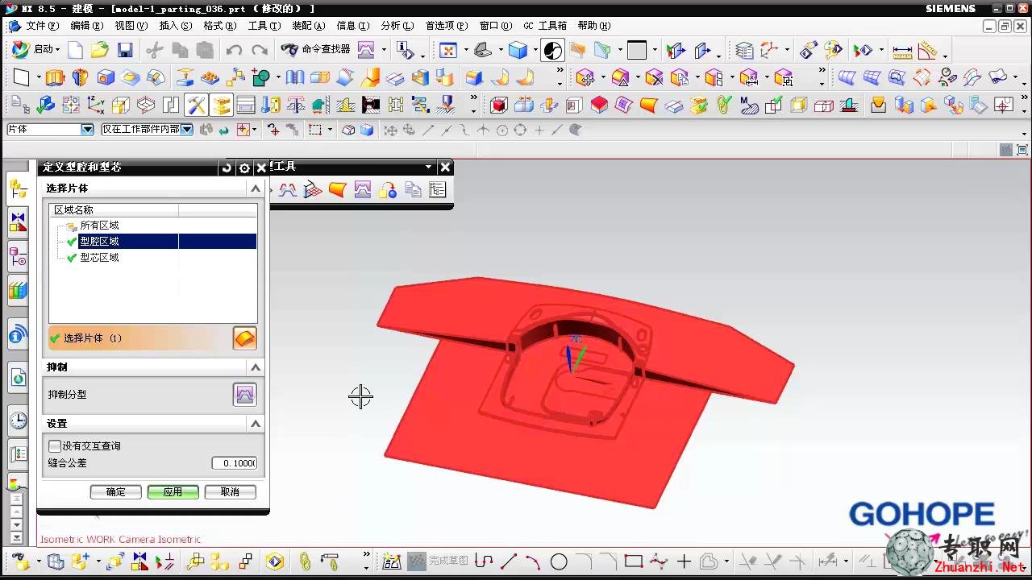The height and width of the screenshot is (580, 1032).
Task: Open the 编辑(E) menu
Action: [x=86, y=26]
